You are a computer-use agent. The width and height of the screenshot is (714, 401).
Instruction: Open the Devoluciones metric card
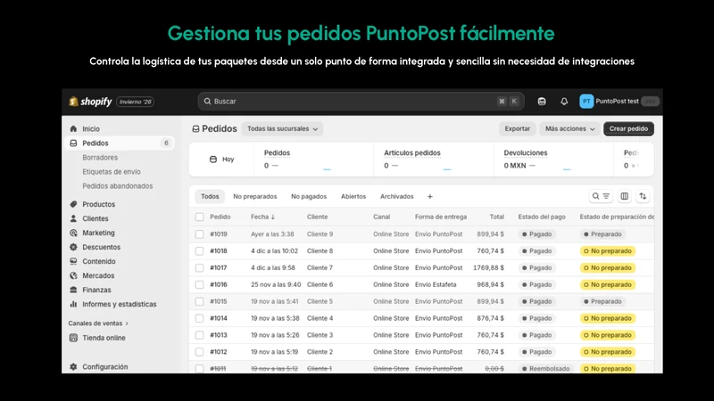click(552, 160)
